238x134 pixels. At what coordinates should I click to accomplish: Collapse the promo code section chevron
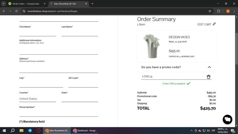(x=209, y=67)
